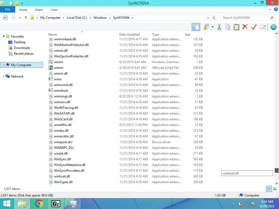Click the muted speaker tray icon
This screenshot has height=209, width=279.
pos(240,204)
